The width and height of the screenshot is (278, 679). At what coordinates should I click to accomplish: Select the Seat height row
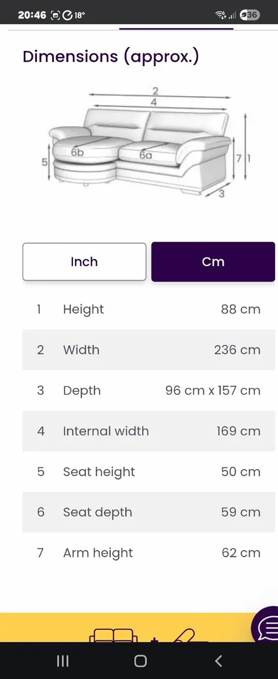tap(149, 472)
